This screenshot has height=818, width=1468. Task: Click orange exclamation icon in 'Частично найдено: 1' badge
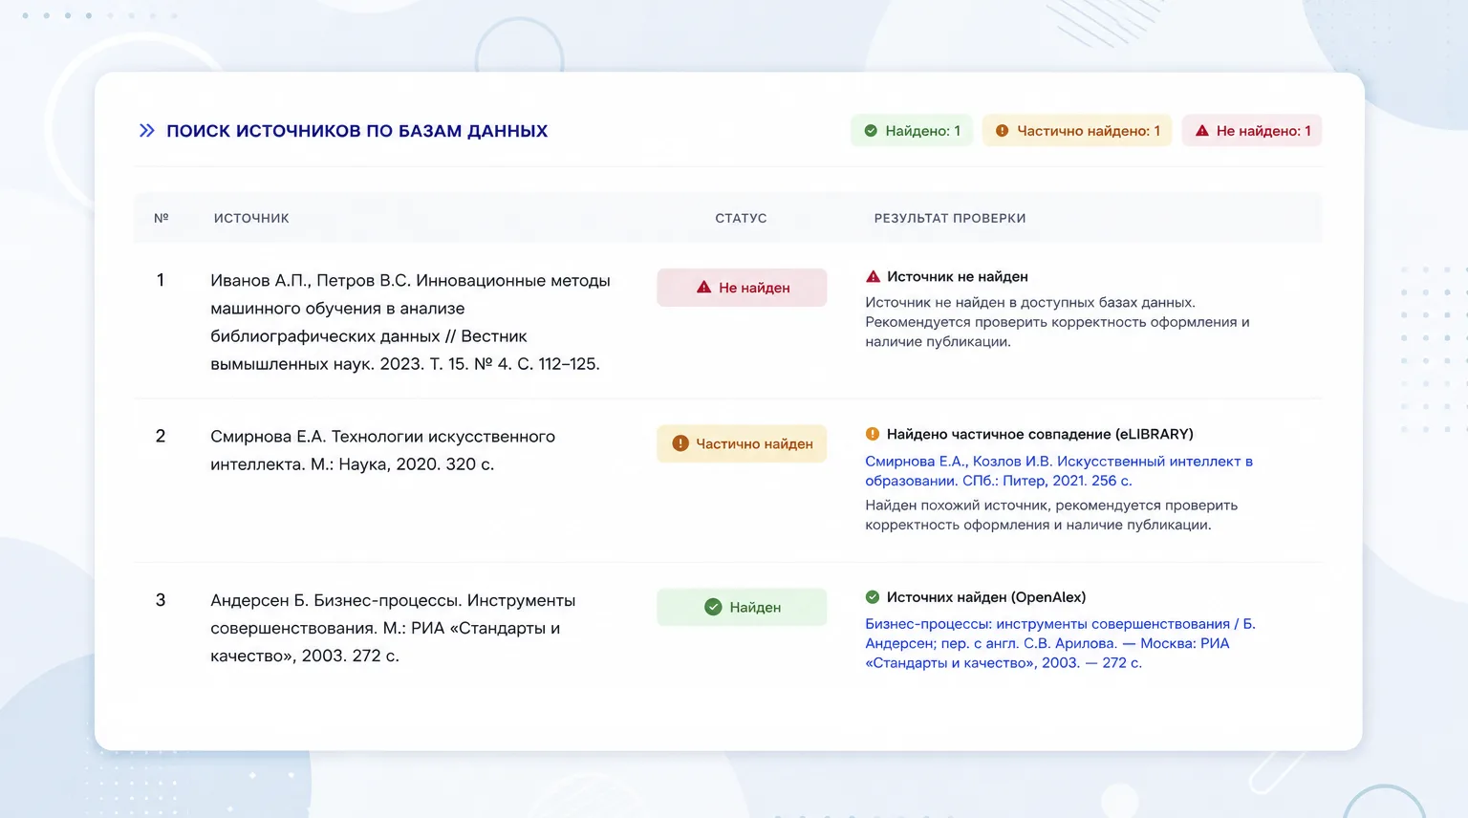point(1002,131)
